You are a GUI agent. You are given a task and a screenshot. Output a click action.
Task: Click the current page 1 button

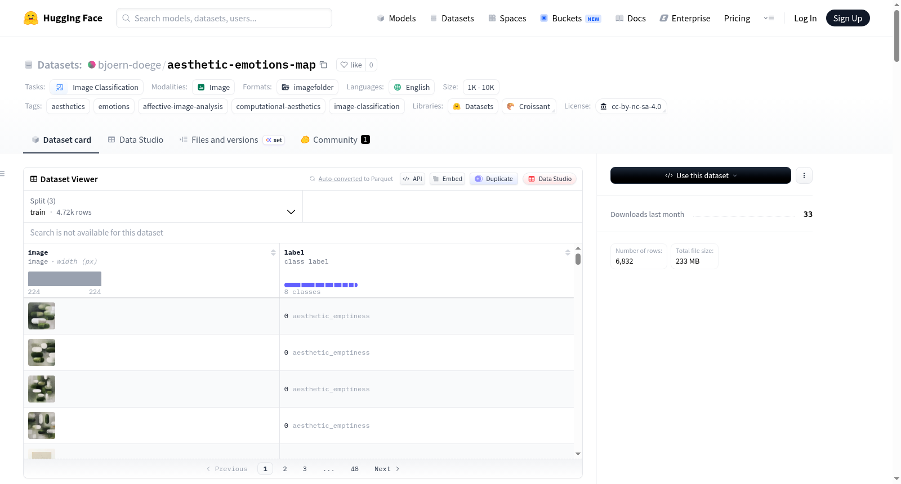pyautogui.click(x=265, y=469)
